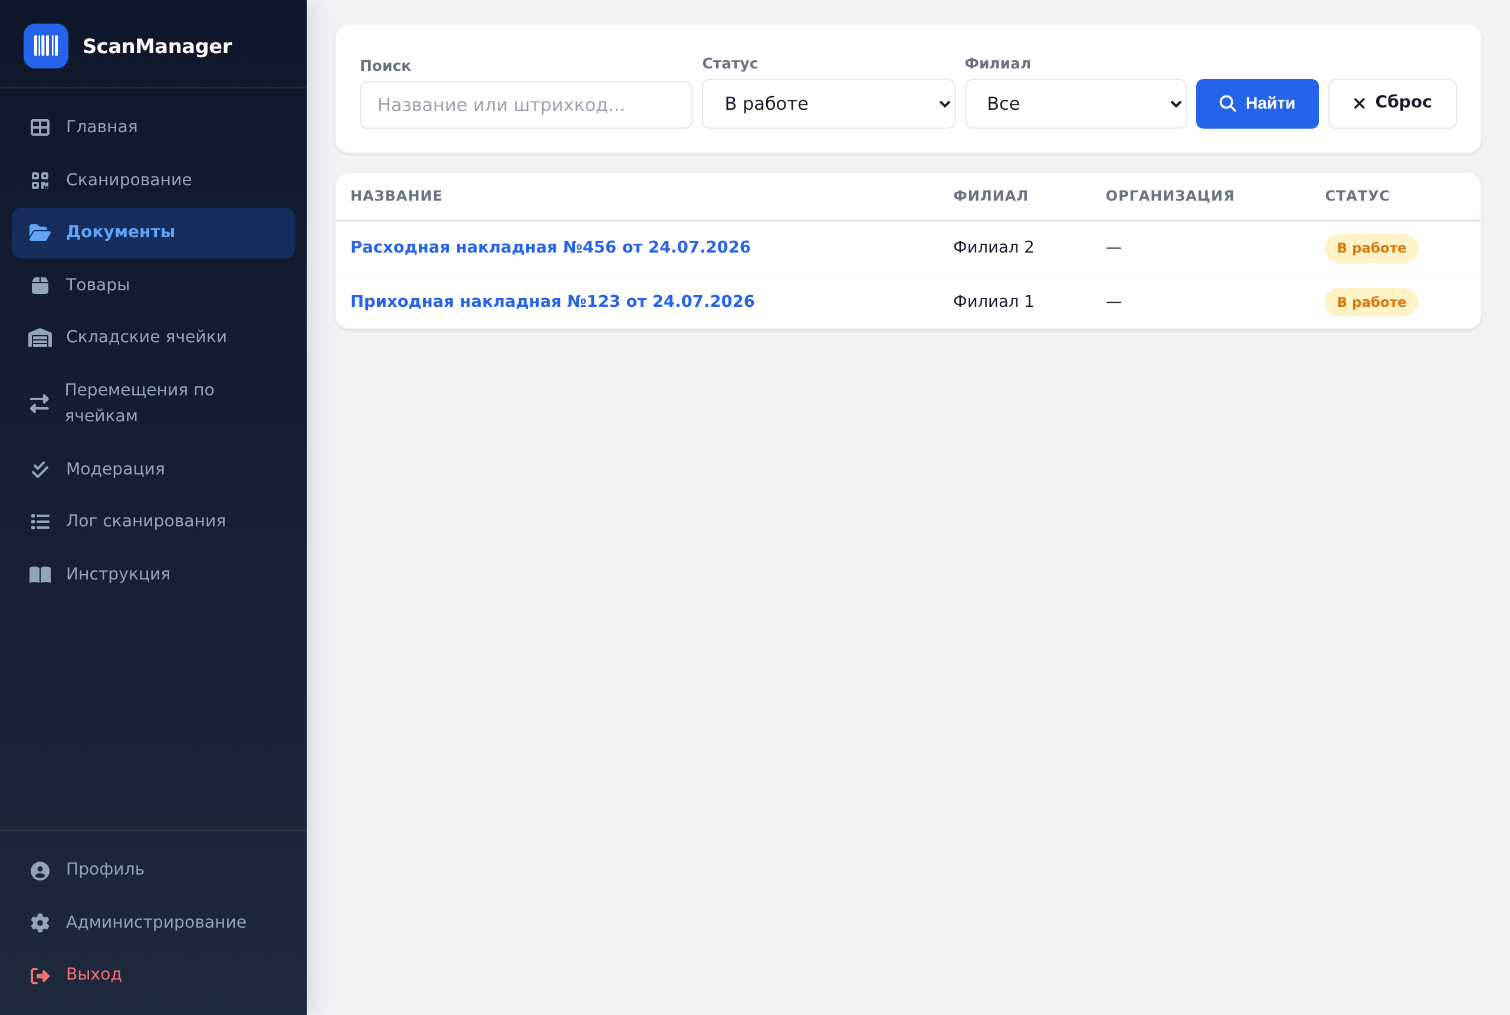Screen dimensions: 1510x1015
Task: Click the ScanManager barcode logo icon
Action: (46, 46)
